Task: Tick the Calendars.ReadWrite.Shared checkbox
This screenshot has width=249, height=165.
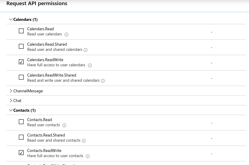Action: (x=21, y=77)
